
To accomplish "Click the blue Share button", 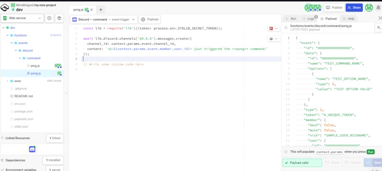I will coord(354,8).
